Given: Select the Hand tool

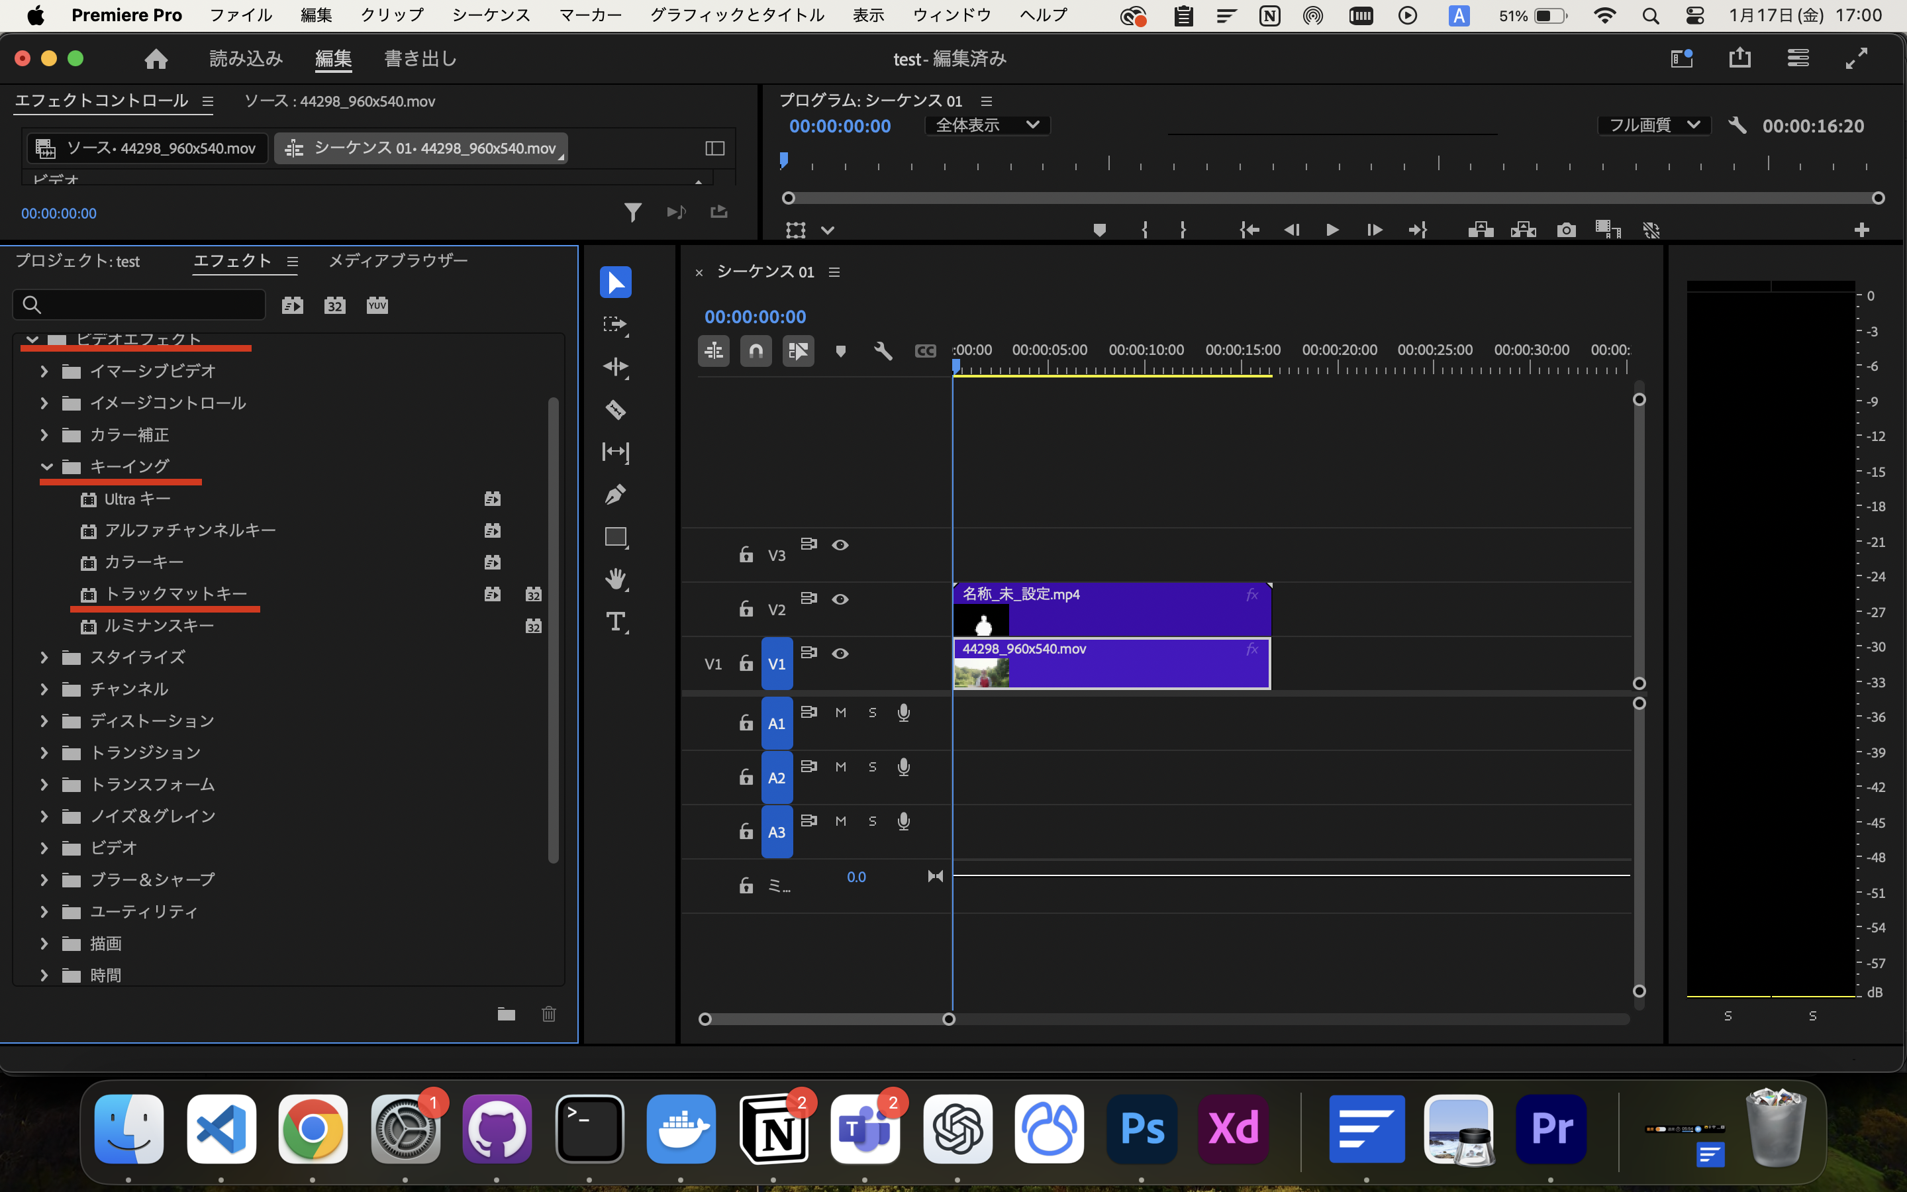Looking at the screenshot, I should click(615, 579).
